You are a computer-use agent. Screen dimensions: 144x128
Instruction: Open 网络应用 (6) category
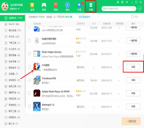point(12,99)
